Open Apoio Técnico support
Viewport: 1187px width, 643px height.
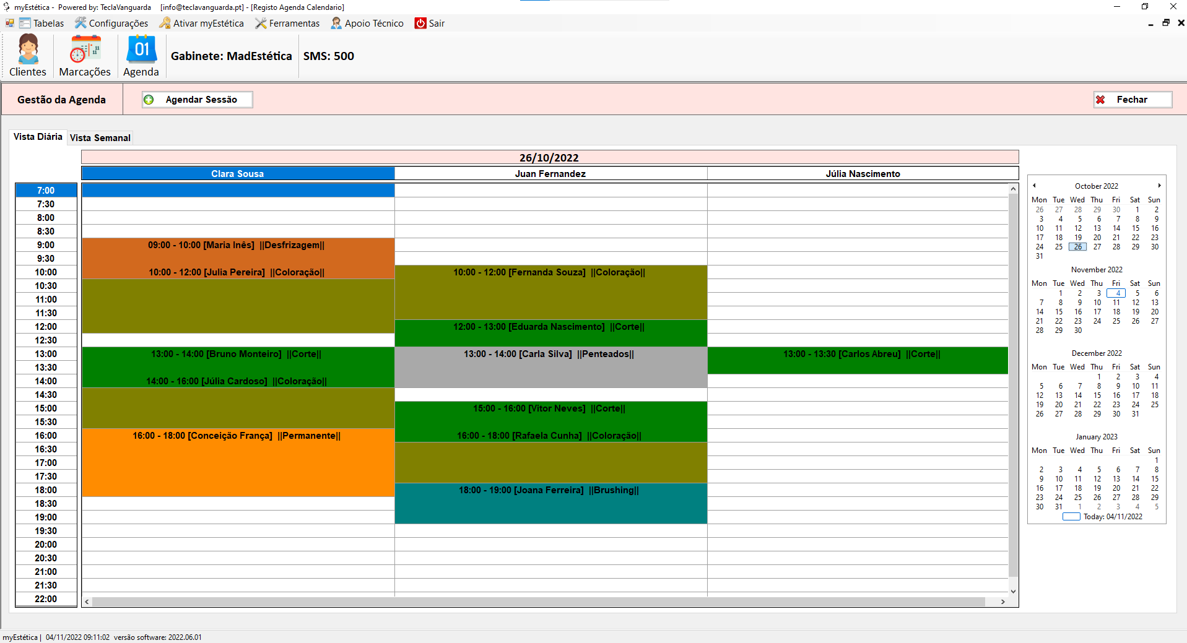368,24
